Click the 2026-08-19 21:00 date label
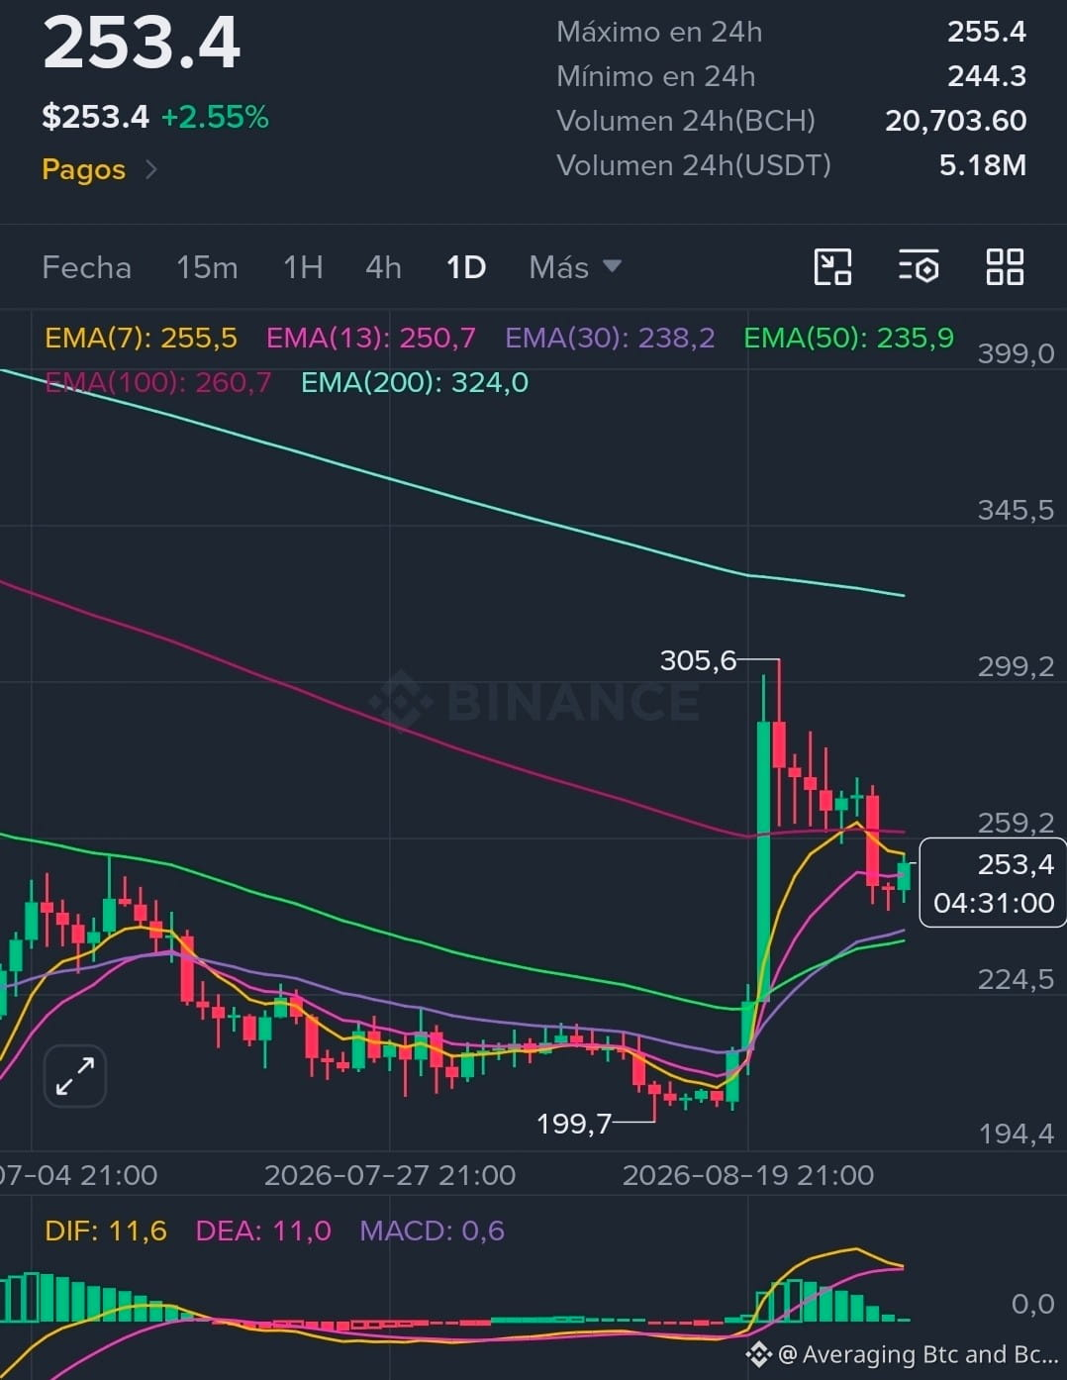 748,1175
